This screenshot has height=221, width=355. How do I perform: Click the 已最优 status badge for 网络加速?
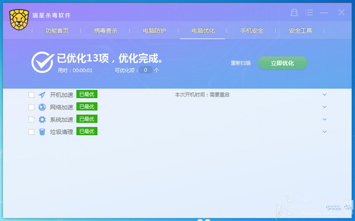click(87, 106)
